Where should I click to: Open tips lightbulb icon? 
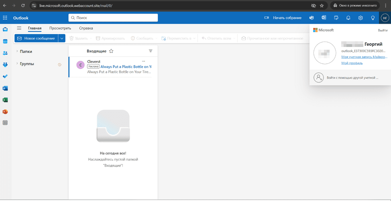(x=373, y=18)
